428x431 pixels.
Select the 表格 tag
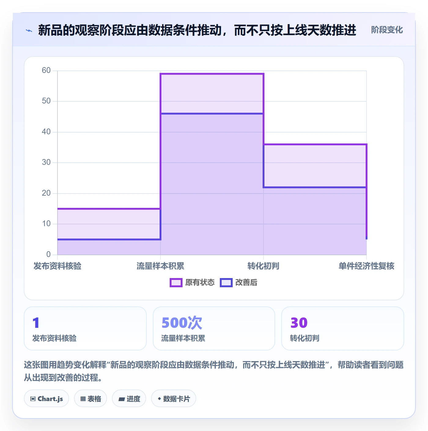pos(90,399)
